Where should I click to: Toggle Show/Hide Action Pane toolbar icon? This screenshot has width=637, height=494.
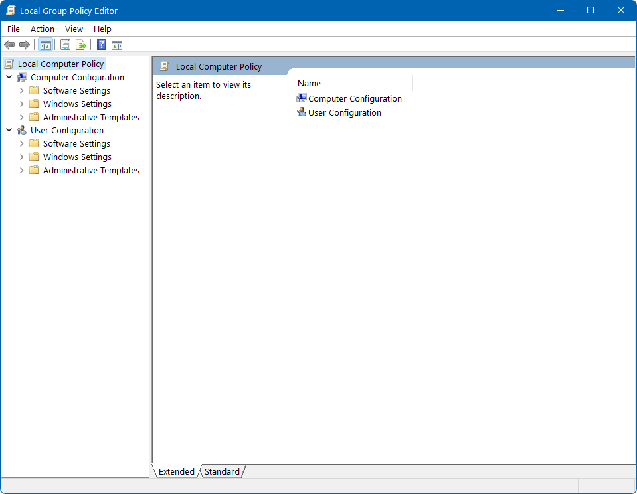117,44
